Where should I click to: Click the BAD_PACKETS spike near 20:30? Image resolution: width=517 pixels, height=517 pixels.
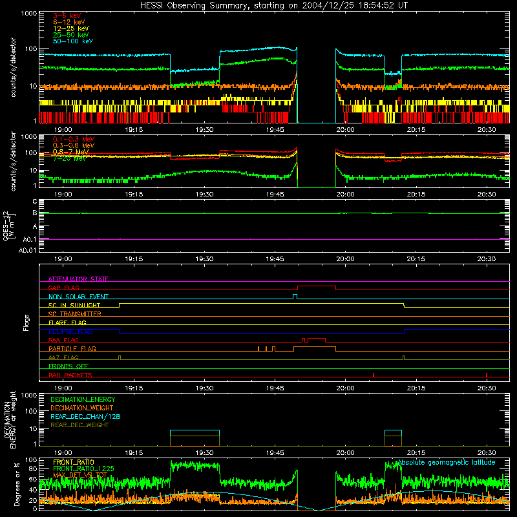[487, 375]
